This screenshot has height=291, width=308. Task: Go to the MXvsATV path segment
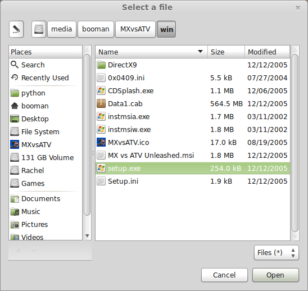click(135, 29)
